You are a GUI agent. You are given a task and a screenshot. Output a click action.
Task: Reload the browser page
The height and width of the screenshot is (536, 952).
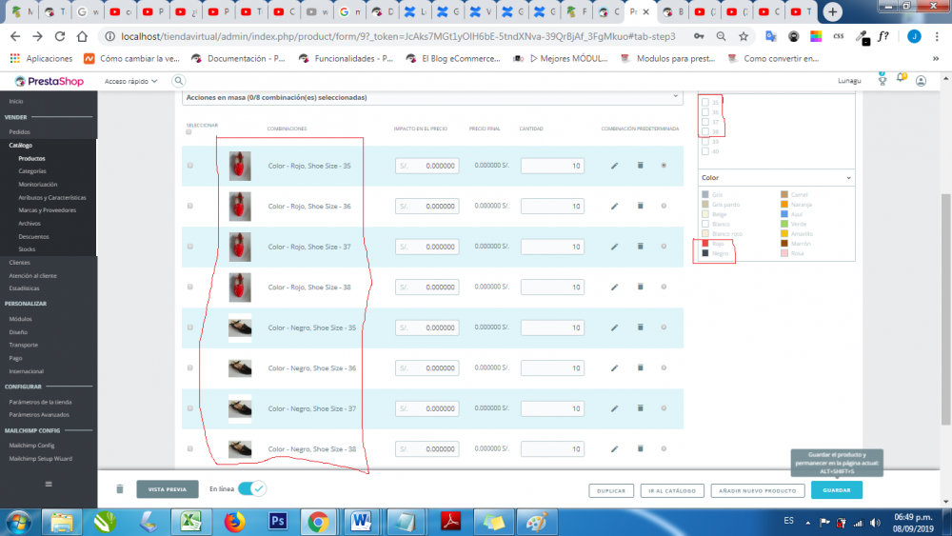pos(59,36)
